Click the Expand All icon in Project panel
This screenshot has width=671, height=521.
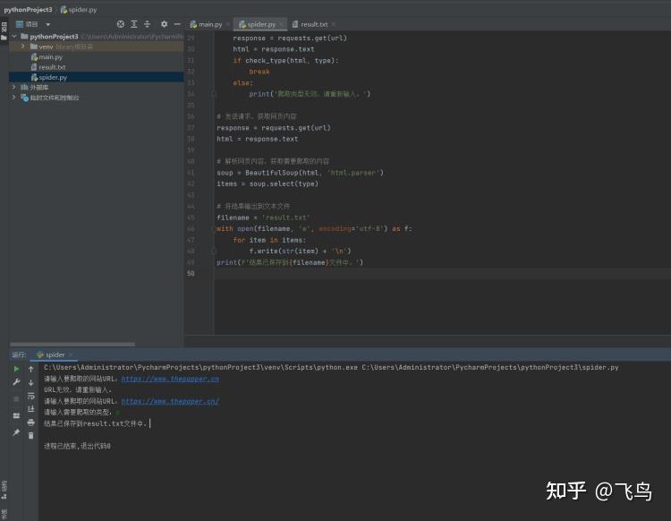[134, 24]
